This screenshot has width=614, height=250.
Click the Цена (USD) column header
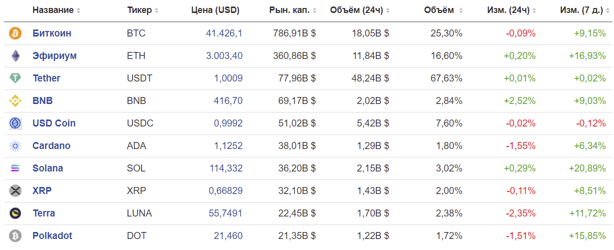click(216, 10)
